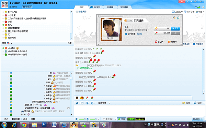Click 我的位置 at the bottom bar

[16, 119]
